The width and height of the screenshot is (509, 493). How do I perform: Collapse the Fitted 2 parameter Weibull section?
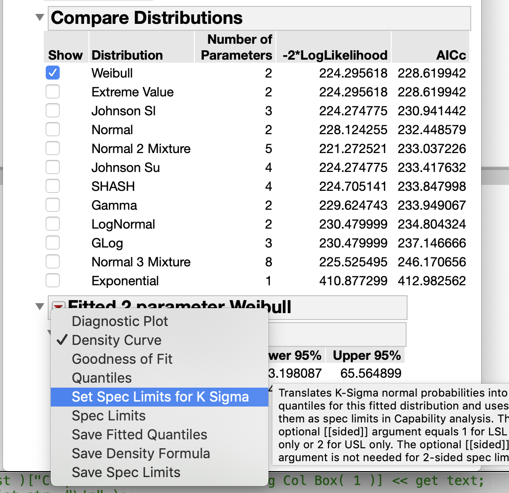[x=40, y=307]
